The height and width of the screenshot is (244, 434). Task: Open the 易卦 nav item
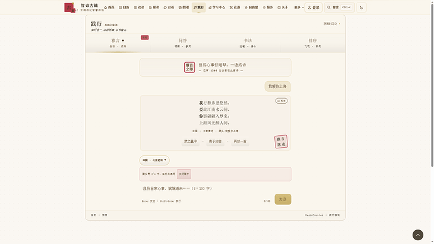click(x=268, y=8)
